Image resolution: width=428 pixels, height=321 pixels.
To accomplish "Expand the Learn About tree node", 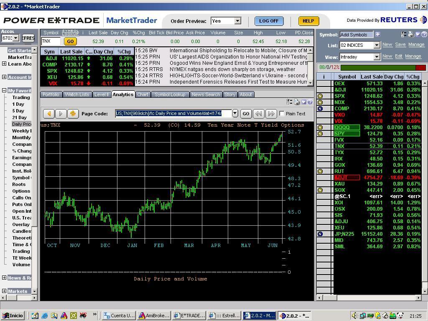I will [x=4, y=64].
